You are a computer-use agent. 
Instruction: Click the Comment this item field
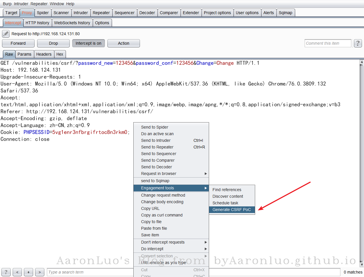[328, 43]
